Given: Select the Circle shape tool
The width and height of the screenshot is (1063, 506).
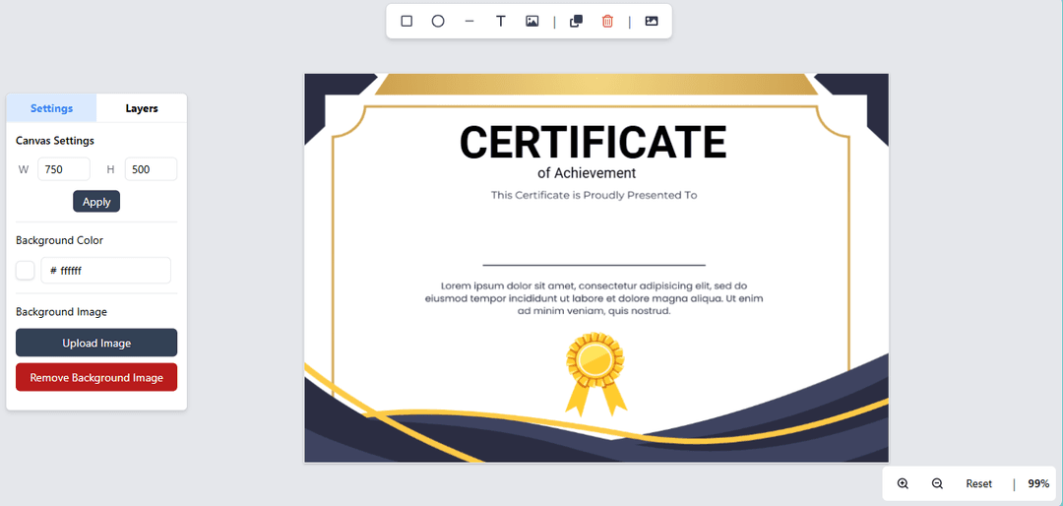Looking at the screenshot, I should pos(438,21).
